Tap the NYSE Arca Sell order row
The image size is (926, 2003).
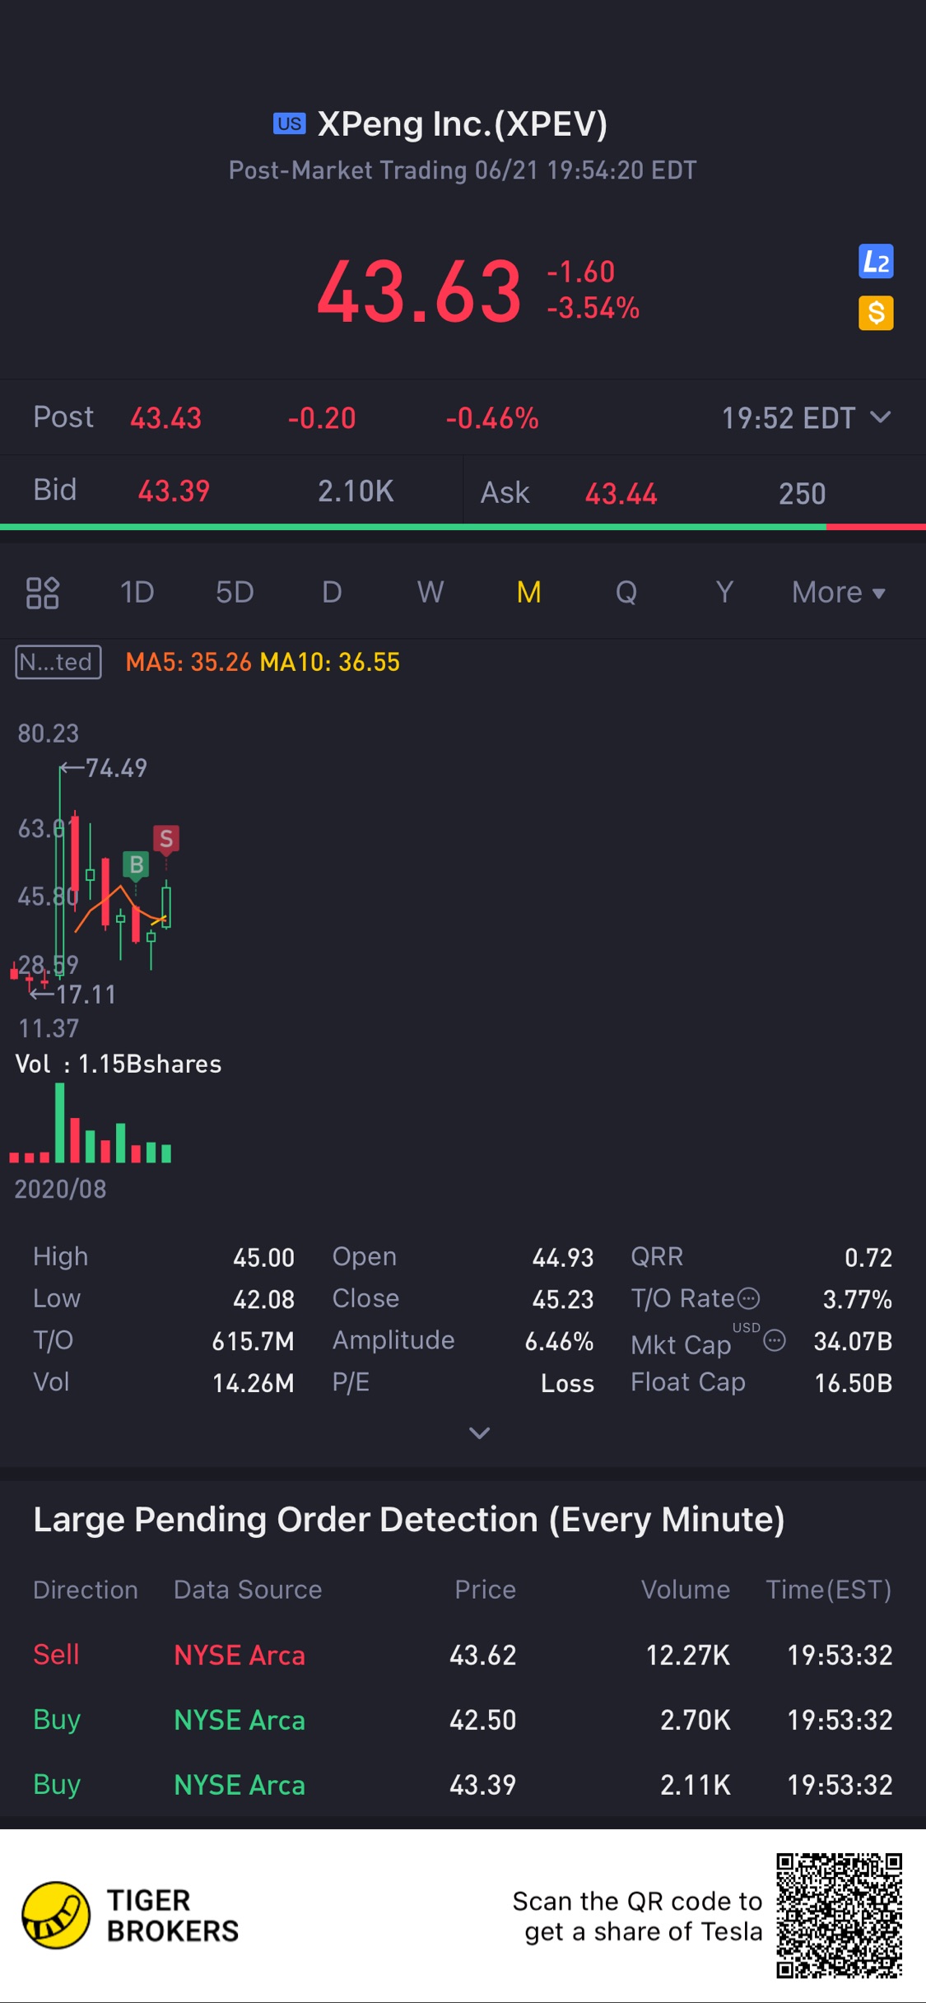click(463, 1655)
